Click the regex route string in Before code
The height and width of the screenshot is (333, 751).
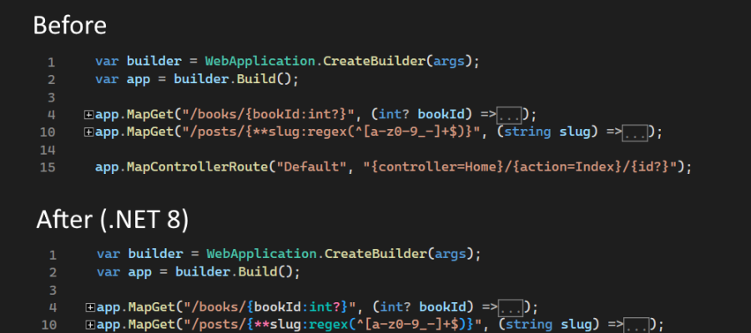(330, 132)
